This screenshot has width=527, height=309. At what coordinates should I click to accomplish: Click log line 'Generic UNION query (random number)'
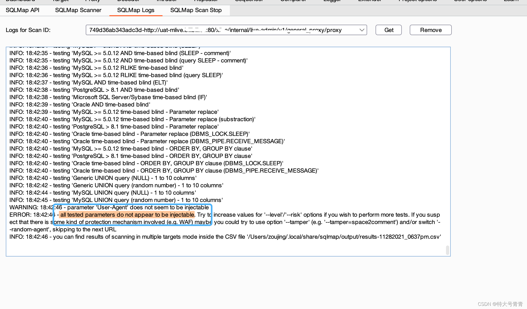pyautogui.click(x=116, y=185)
